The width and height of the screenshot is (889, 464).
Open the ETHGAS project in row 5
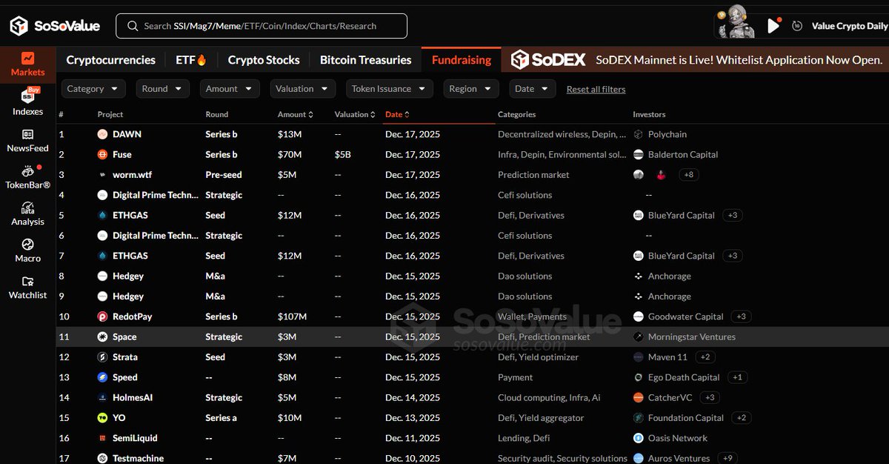pyautogui.click(x=130, y=215)
